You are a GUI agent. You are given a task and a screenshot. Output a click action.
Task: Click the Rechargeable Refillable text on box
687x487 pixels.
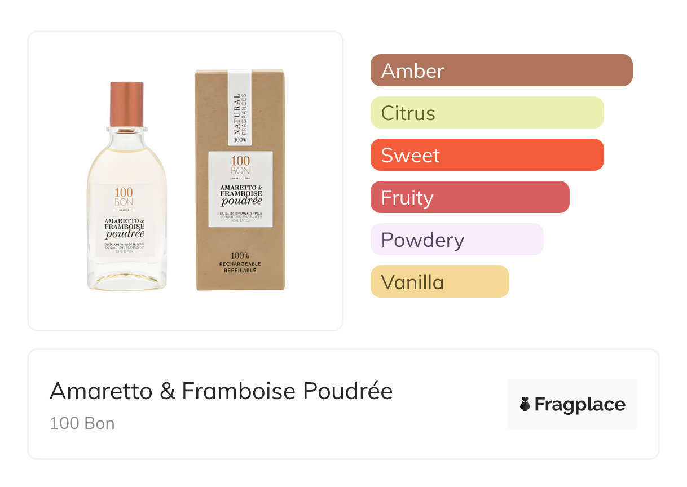(240, 267)
